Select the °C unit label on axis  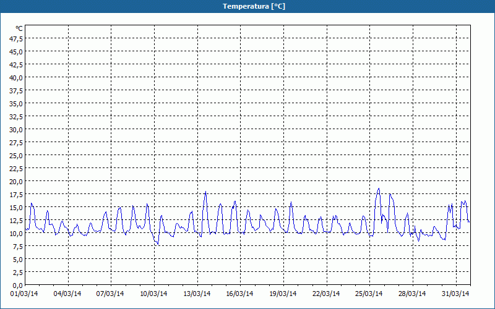click(19, 28)
